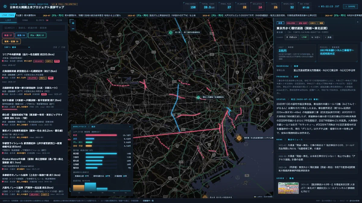Screen dimensions: 362x203
Task: Click the PROJECTS 150 stat card
Action: point(190,6)
